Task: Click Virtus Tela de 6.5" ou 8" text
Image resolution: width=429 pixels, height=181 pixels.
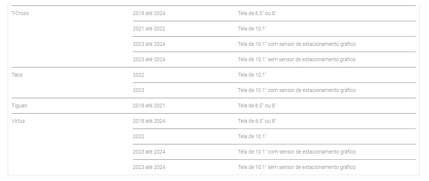Action: point(257,121)
